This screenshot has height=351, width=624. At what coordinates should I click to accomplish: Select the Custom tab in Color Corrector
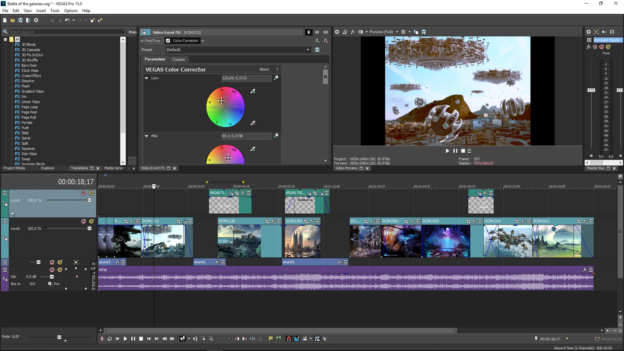[178, 59]
